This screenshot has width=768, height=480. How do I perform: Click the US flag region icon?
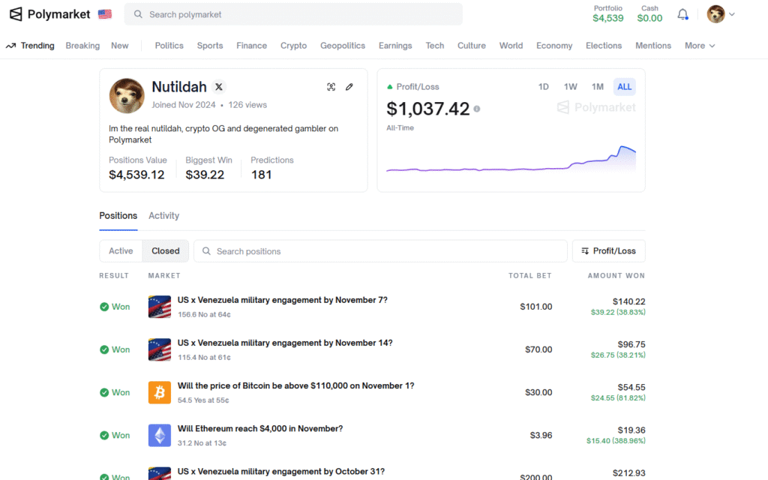point(105,14)
